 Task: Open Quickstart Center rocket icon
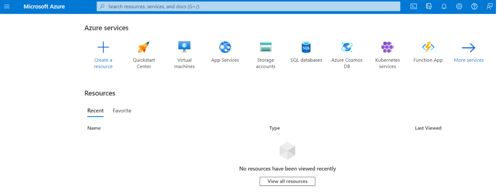pyautogui.click(x=143, y=47)
